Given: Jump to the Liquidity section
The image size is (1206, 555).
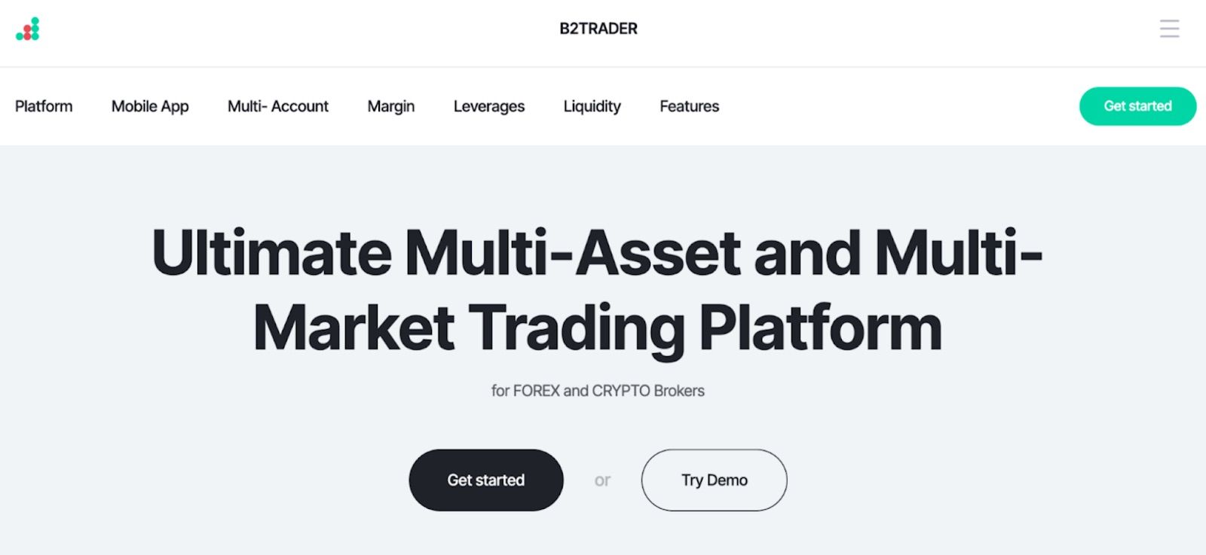Looking at the screenshot, I should 592,106.
